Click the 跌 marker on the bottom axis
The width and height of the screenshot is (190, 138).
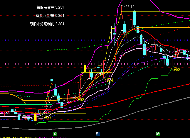[x=55, y=134]
